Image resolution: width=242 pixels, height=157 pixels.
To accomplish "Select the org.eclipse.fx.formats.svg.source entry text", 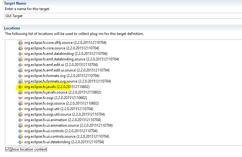I will 68,81.
